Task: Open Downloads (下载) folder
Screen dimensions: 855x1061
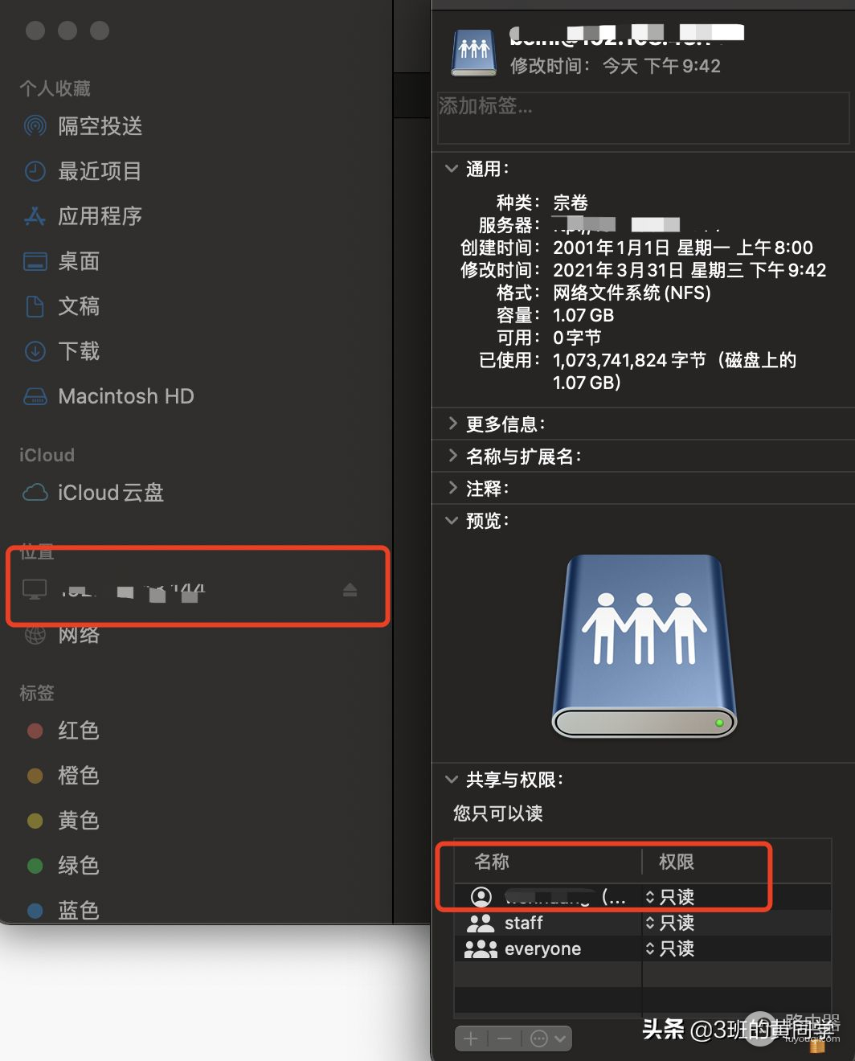Action: pyautogui.click(x=79, y=351)
